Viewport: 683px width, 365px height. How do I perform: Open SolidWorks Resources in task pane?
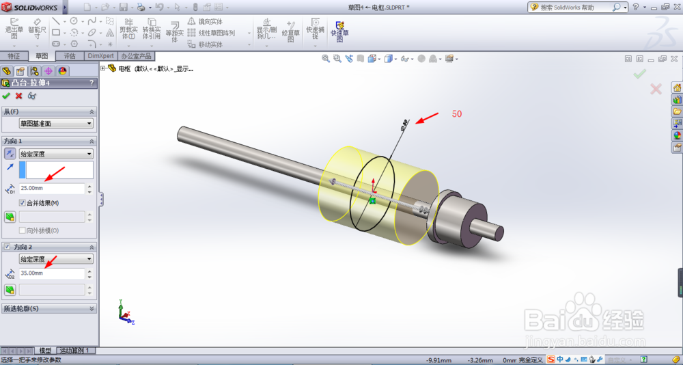[677, 87]
